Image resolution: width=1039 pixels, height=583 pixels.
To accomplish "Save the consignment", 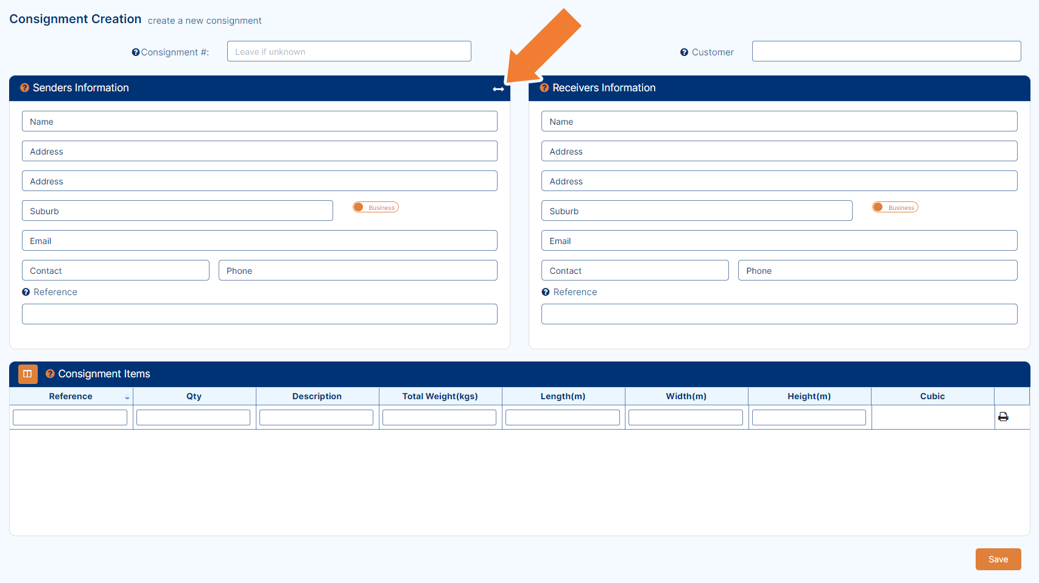I will 998,559.
